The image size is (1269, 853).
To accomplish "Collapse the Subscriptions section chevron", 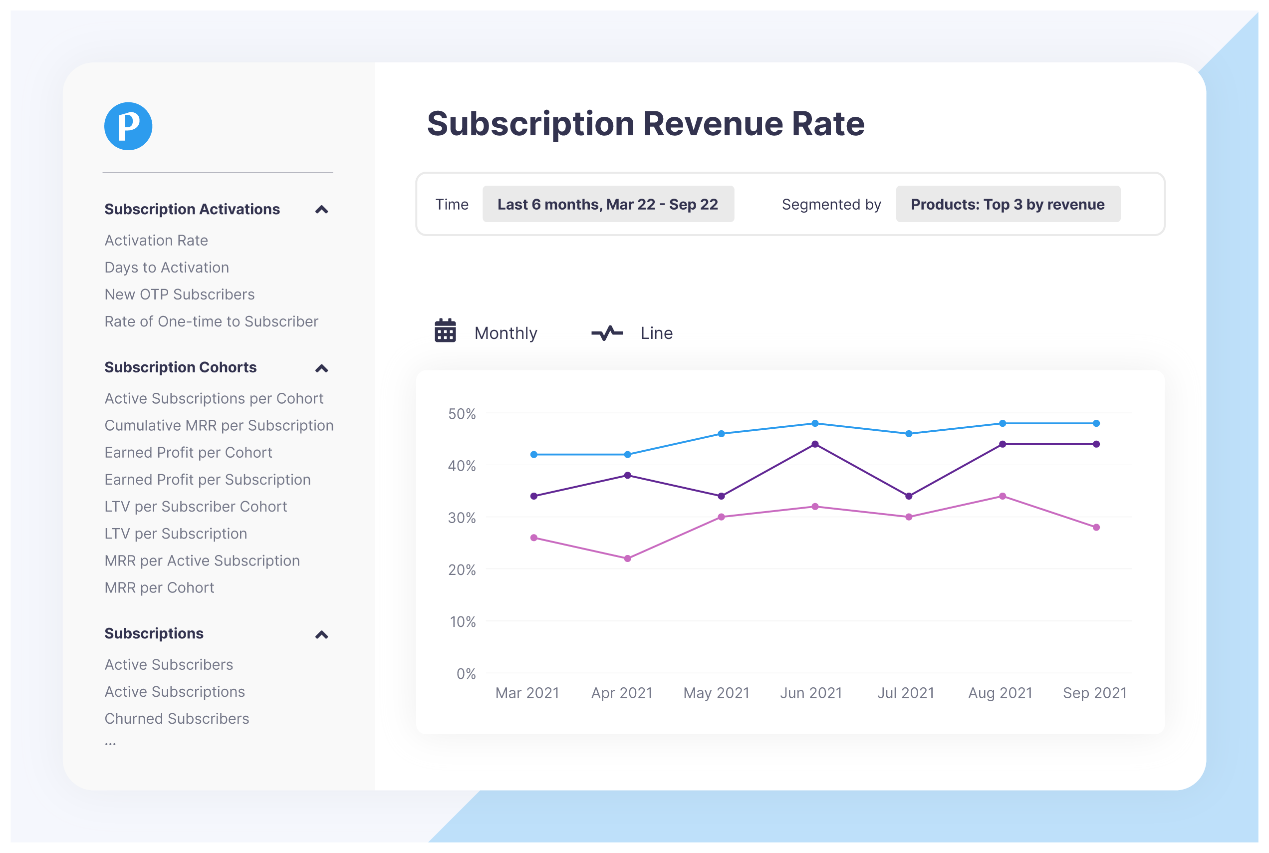I will click(x=321, y=634).
